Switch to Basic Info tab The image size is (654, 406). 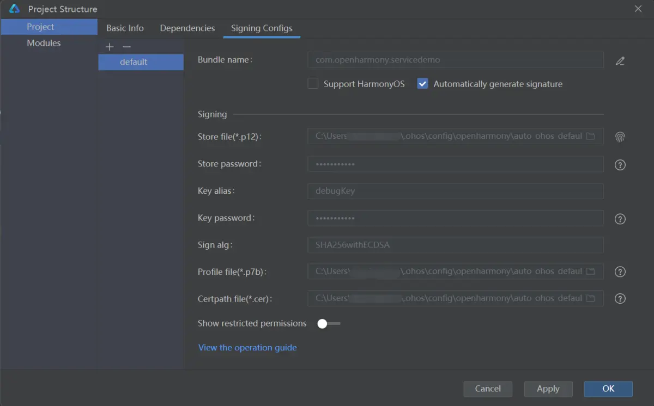[125, 28]
